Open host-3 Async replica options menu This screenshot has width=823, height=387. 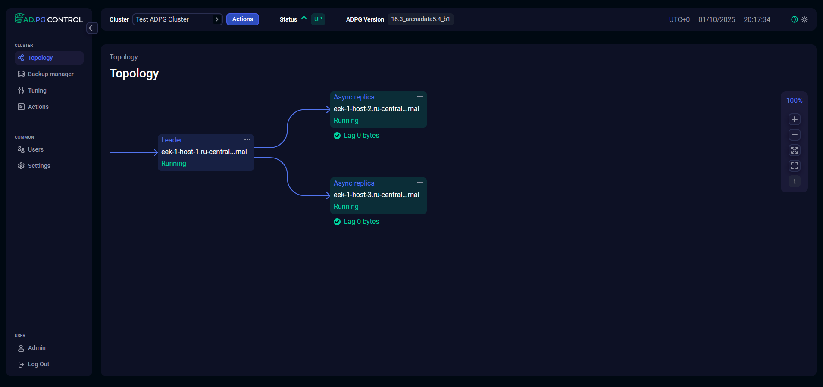point(420,183)
